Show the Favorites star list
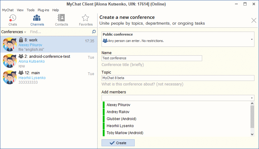Viewport: 259px width, 149px height. [x=86, y=20]
